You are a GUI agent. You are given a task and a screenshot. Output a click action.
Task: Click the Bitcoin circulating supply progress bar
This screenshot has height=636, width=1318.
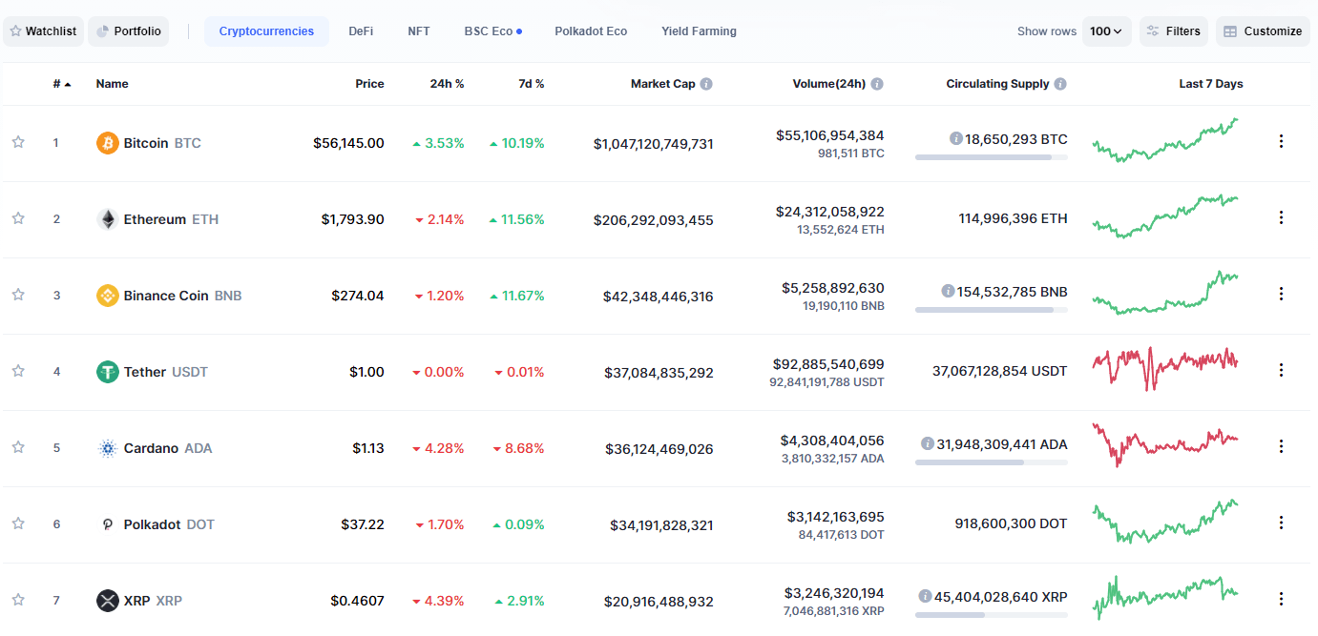click(x=992, y=157)
